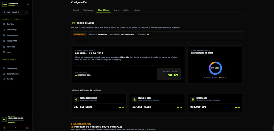Select the Billing & Usage tab

103,10
